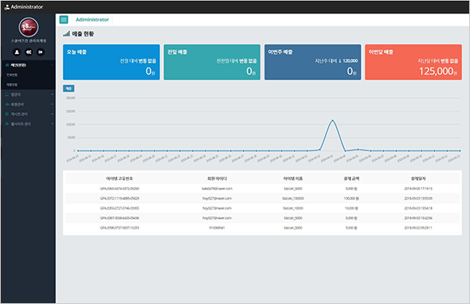Viewport: 470px width, 304px height.
Task: Click the small second bump point on the chart
Action: (x=358, y=149)
